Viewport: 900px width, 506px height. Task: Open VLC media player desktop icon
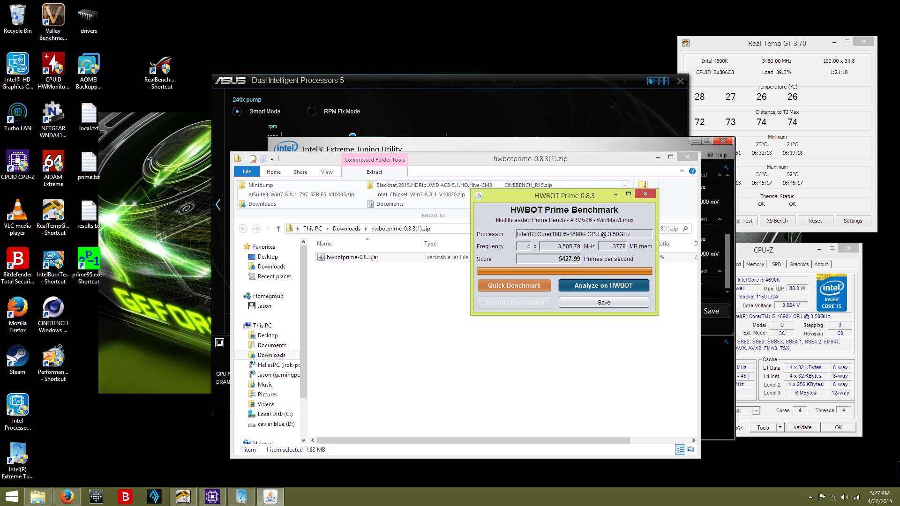(x=18, y=217)
